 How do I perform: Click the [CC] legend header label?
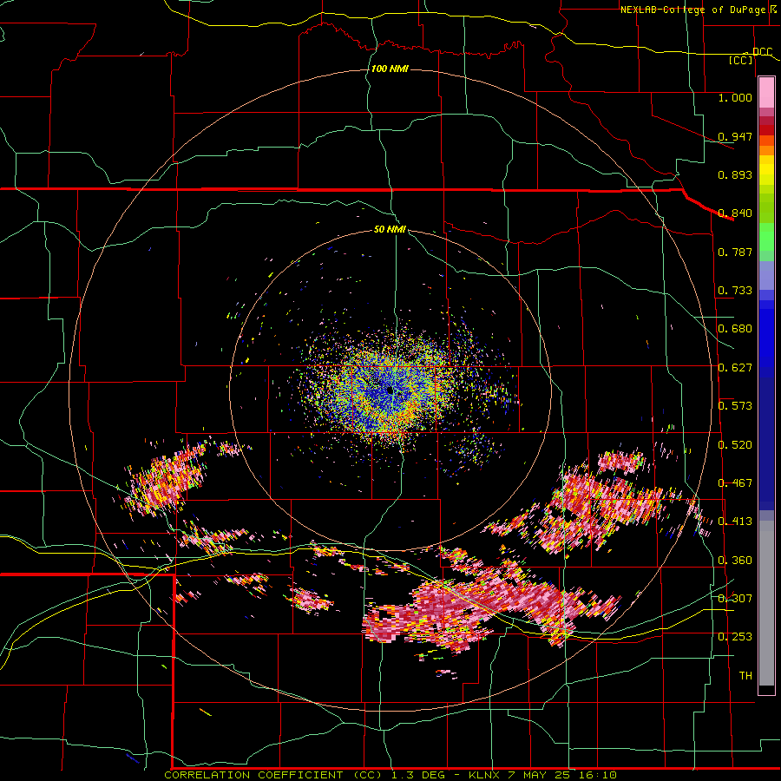(741, 60)
